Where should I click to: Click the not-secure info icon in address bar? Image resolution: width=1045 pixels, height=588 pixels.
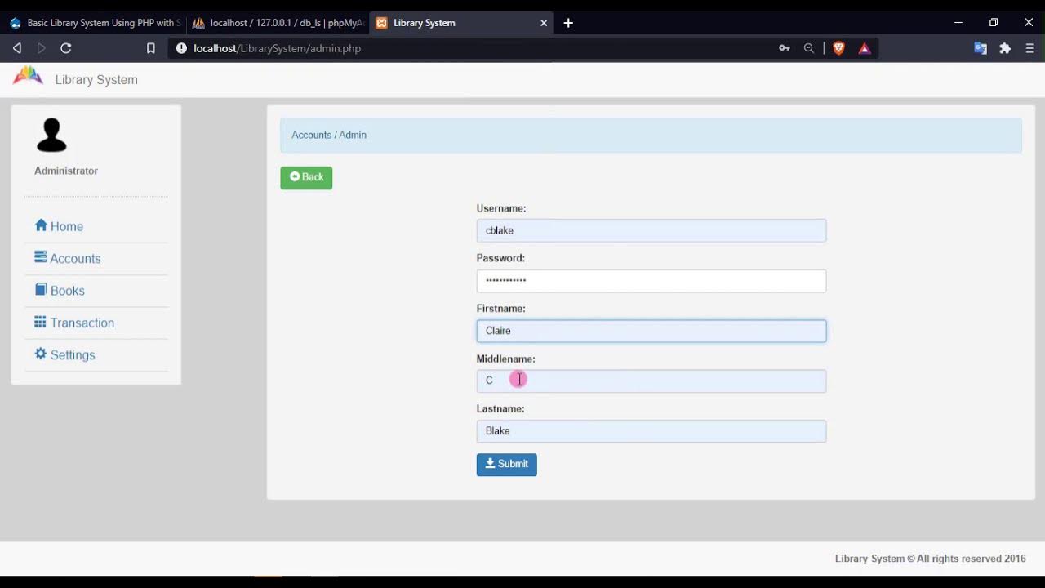point(181,48)
